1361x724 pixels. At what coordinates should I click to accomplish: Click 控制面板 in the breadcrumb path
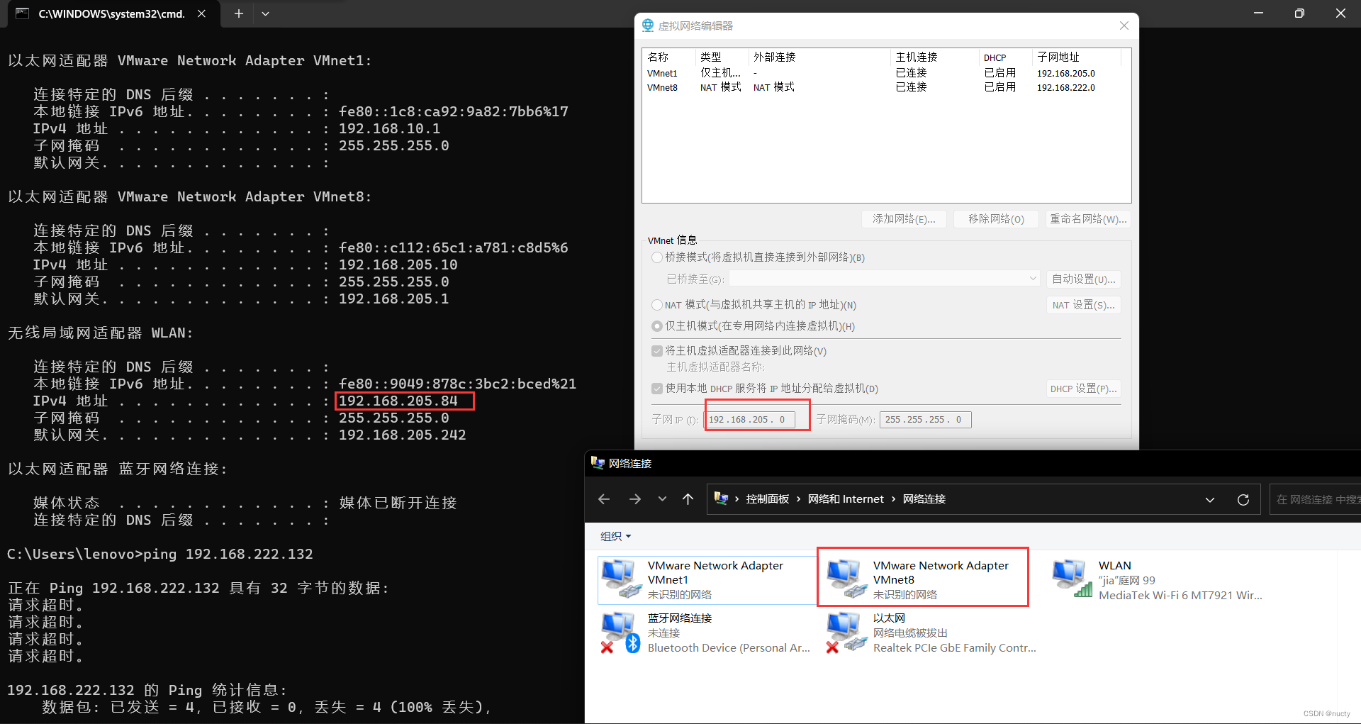point(767,499)
